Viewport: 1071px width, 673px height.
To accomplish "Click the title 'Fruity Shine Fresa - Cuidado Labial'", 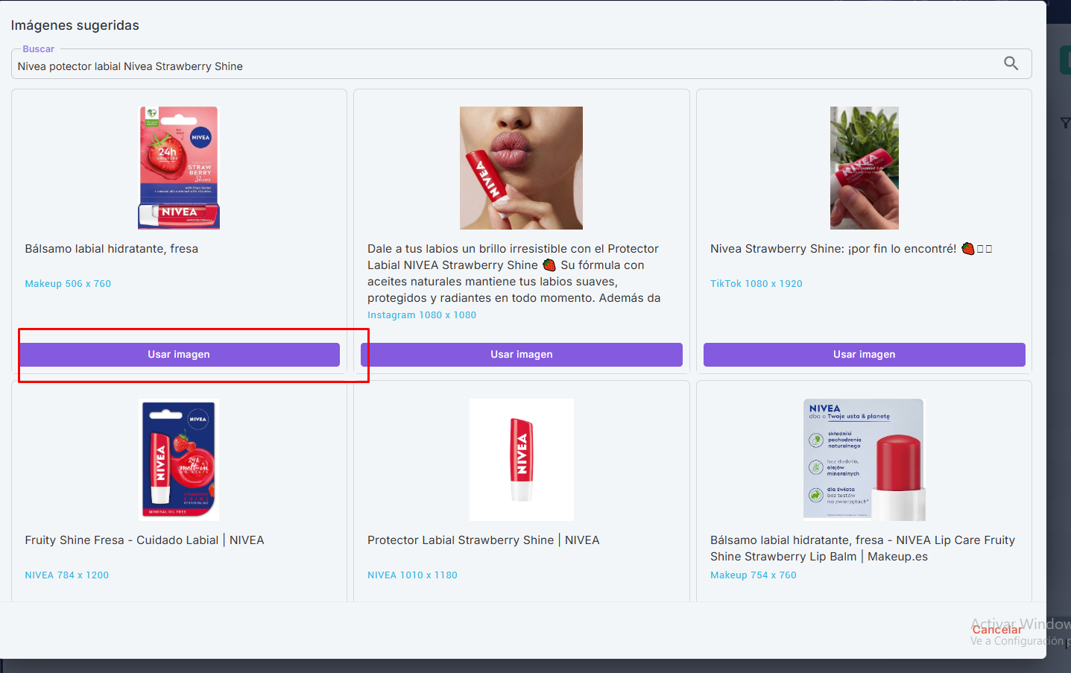I will (145, 540).
